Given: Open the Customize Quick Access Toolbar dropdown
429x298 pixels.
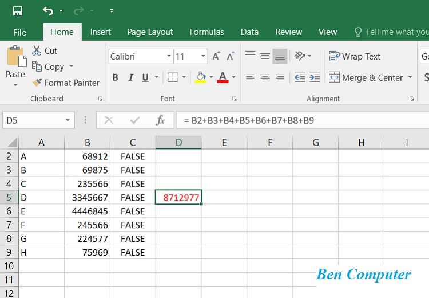Looking at the screenshot, I should [112, 11].
